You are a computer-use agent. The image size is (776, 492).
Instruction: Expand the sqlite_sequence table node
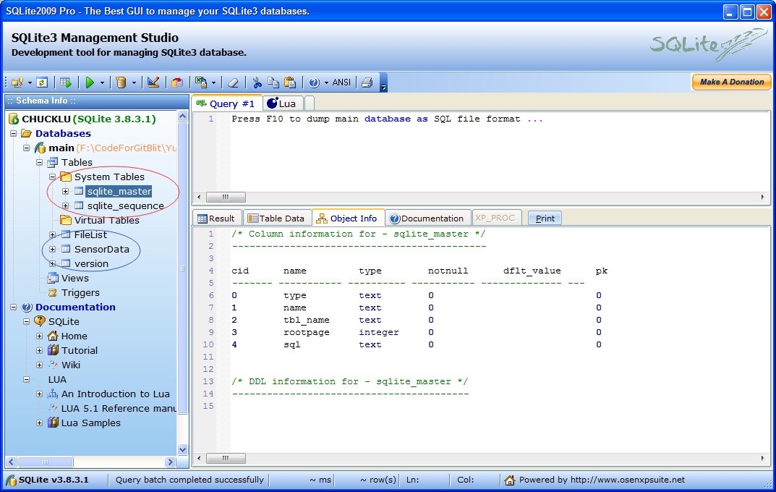(x=65, y=205)
